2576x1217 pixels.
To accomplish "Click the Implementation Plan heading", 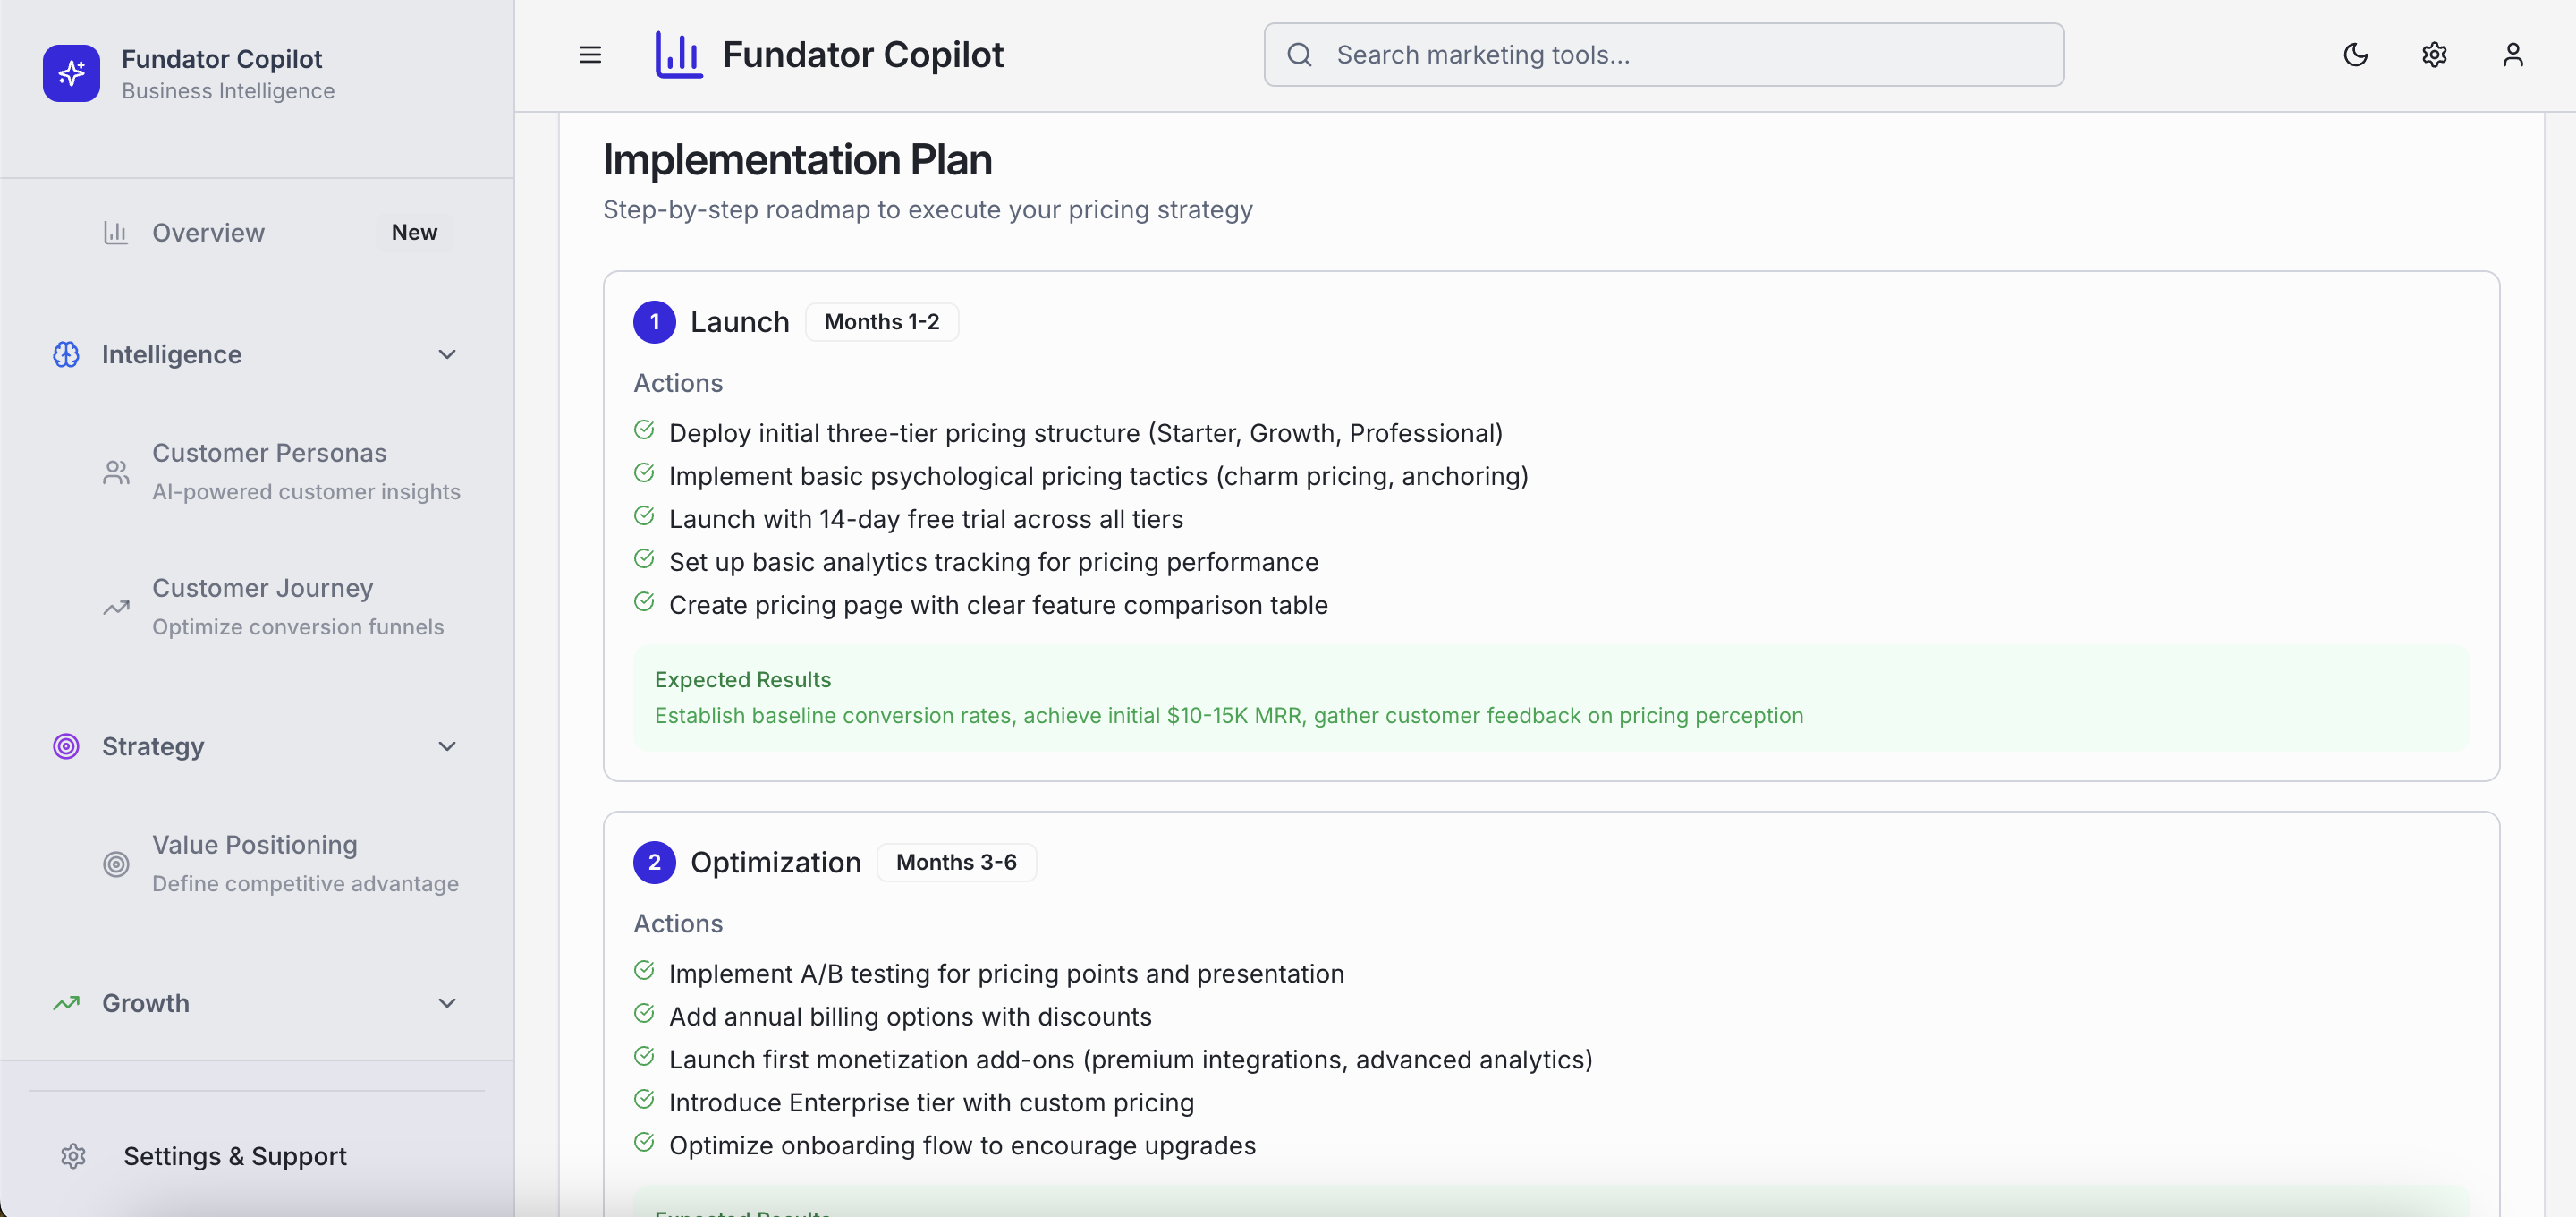I will tap(797, 160).
